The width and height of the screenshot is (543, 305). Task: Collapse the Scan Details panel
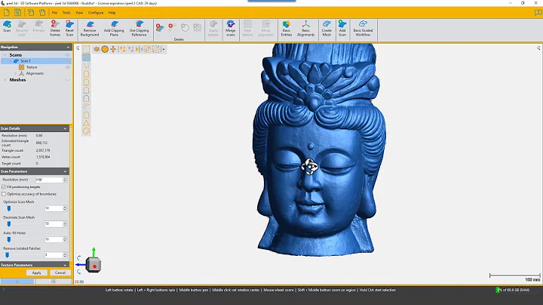point(65,128)
